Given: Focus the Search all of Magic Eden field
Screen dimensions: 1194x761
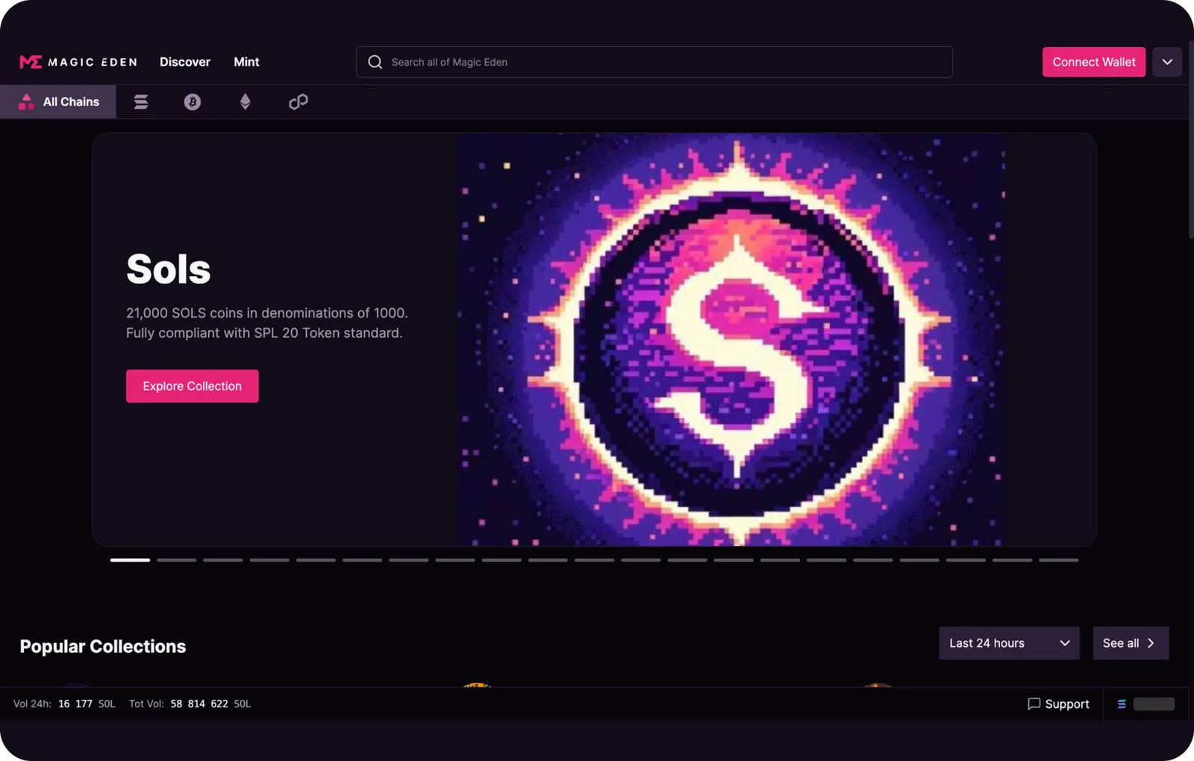Looking at the screenshot, I should [x=654, y=62].
